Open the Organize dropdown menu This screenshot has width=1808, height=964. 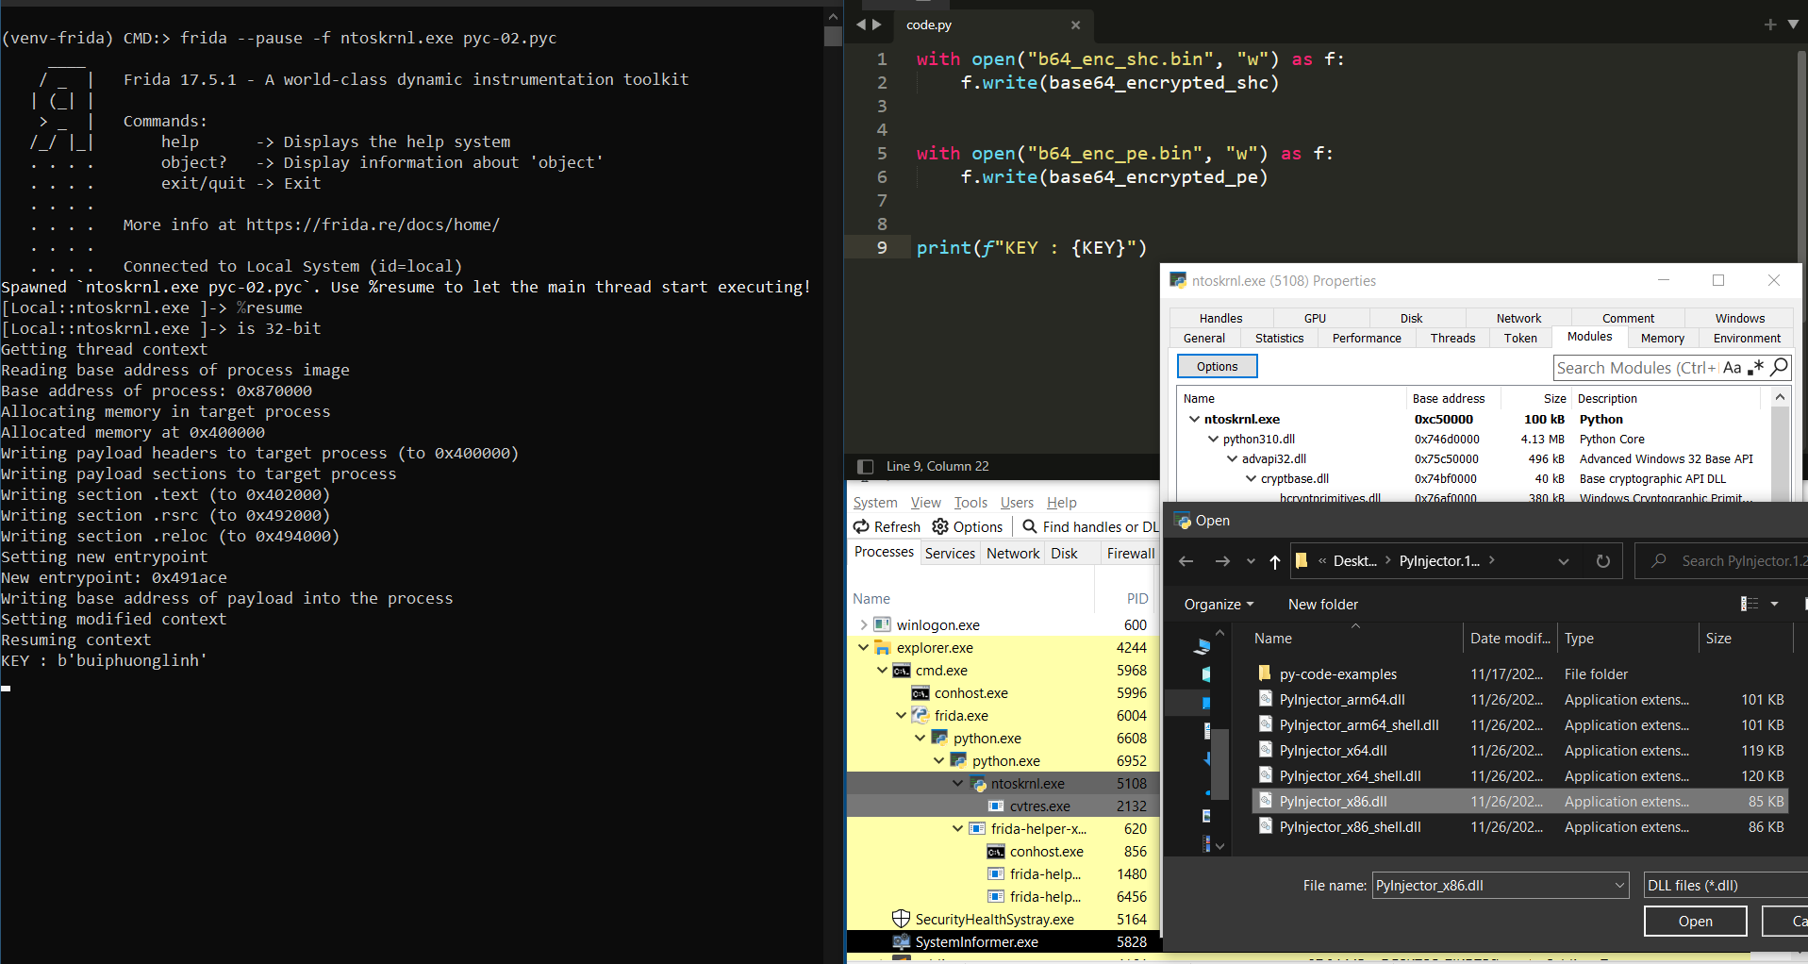[1219, 605]
